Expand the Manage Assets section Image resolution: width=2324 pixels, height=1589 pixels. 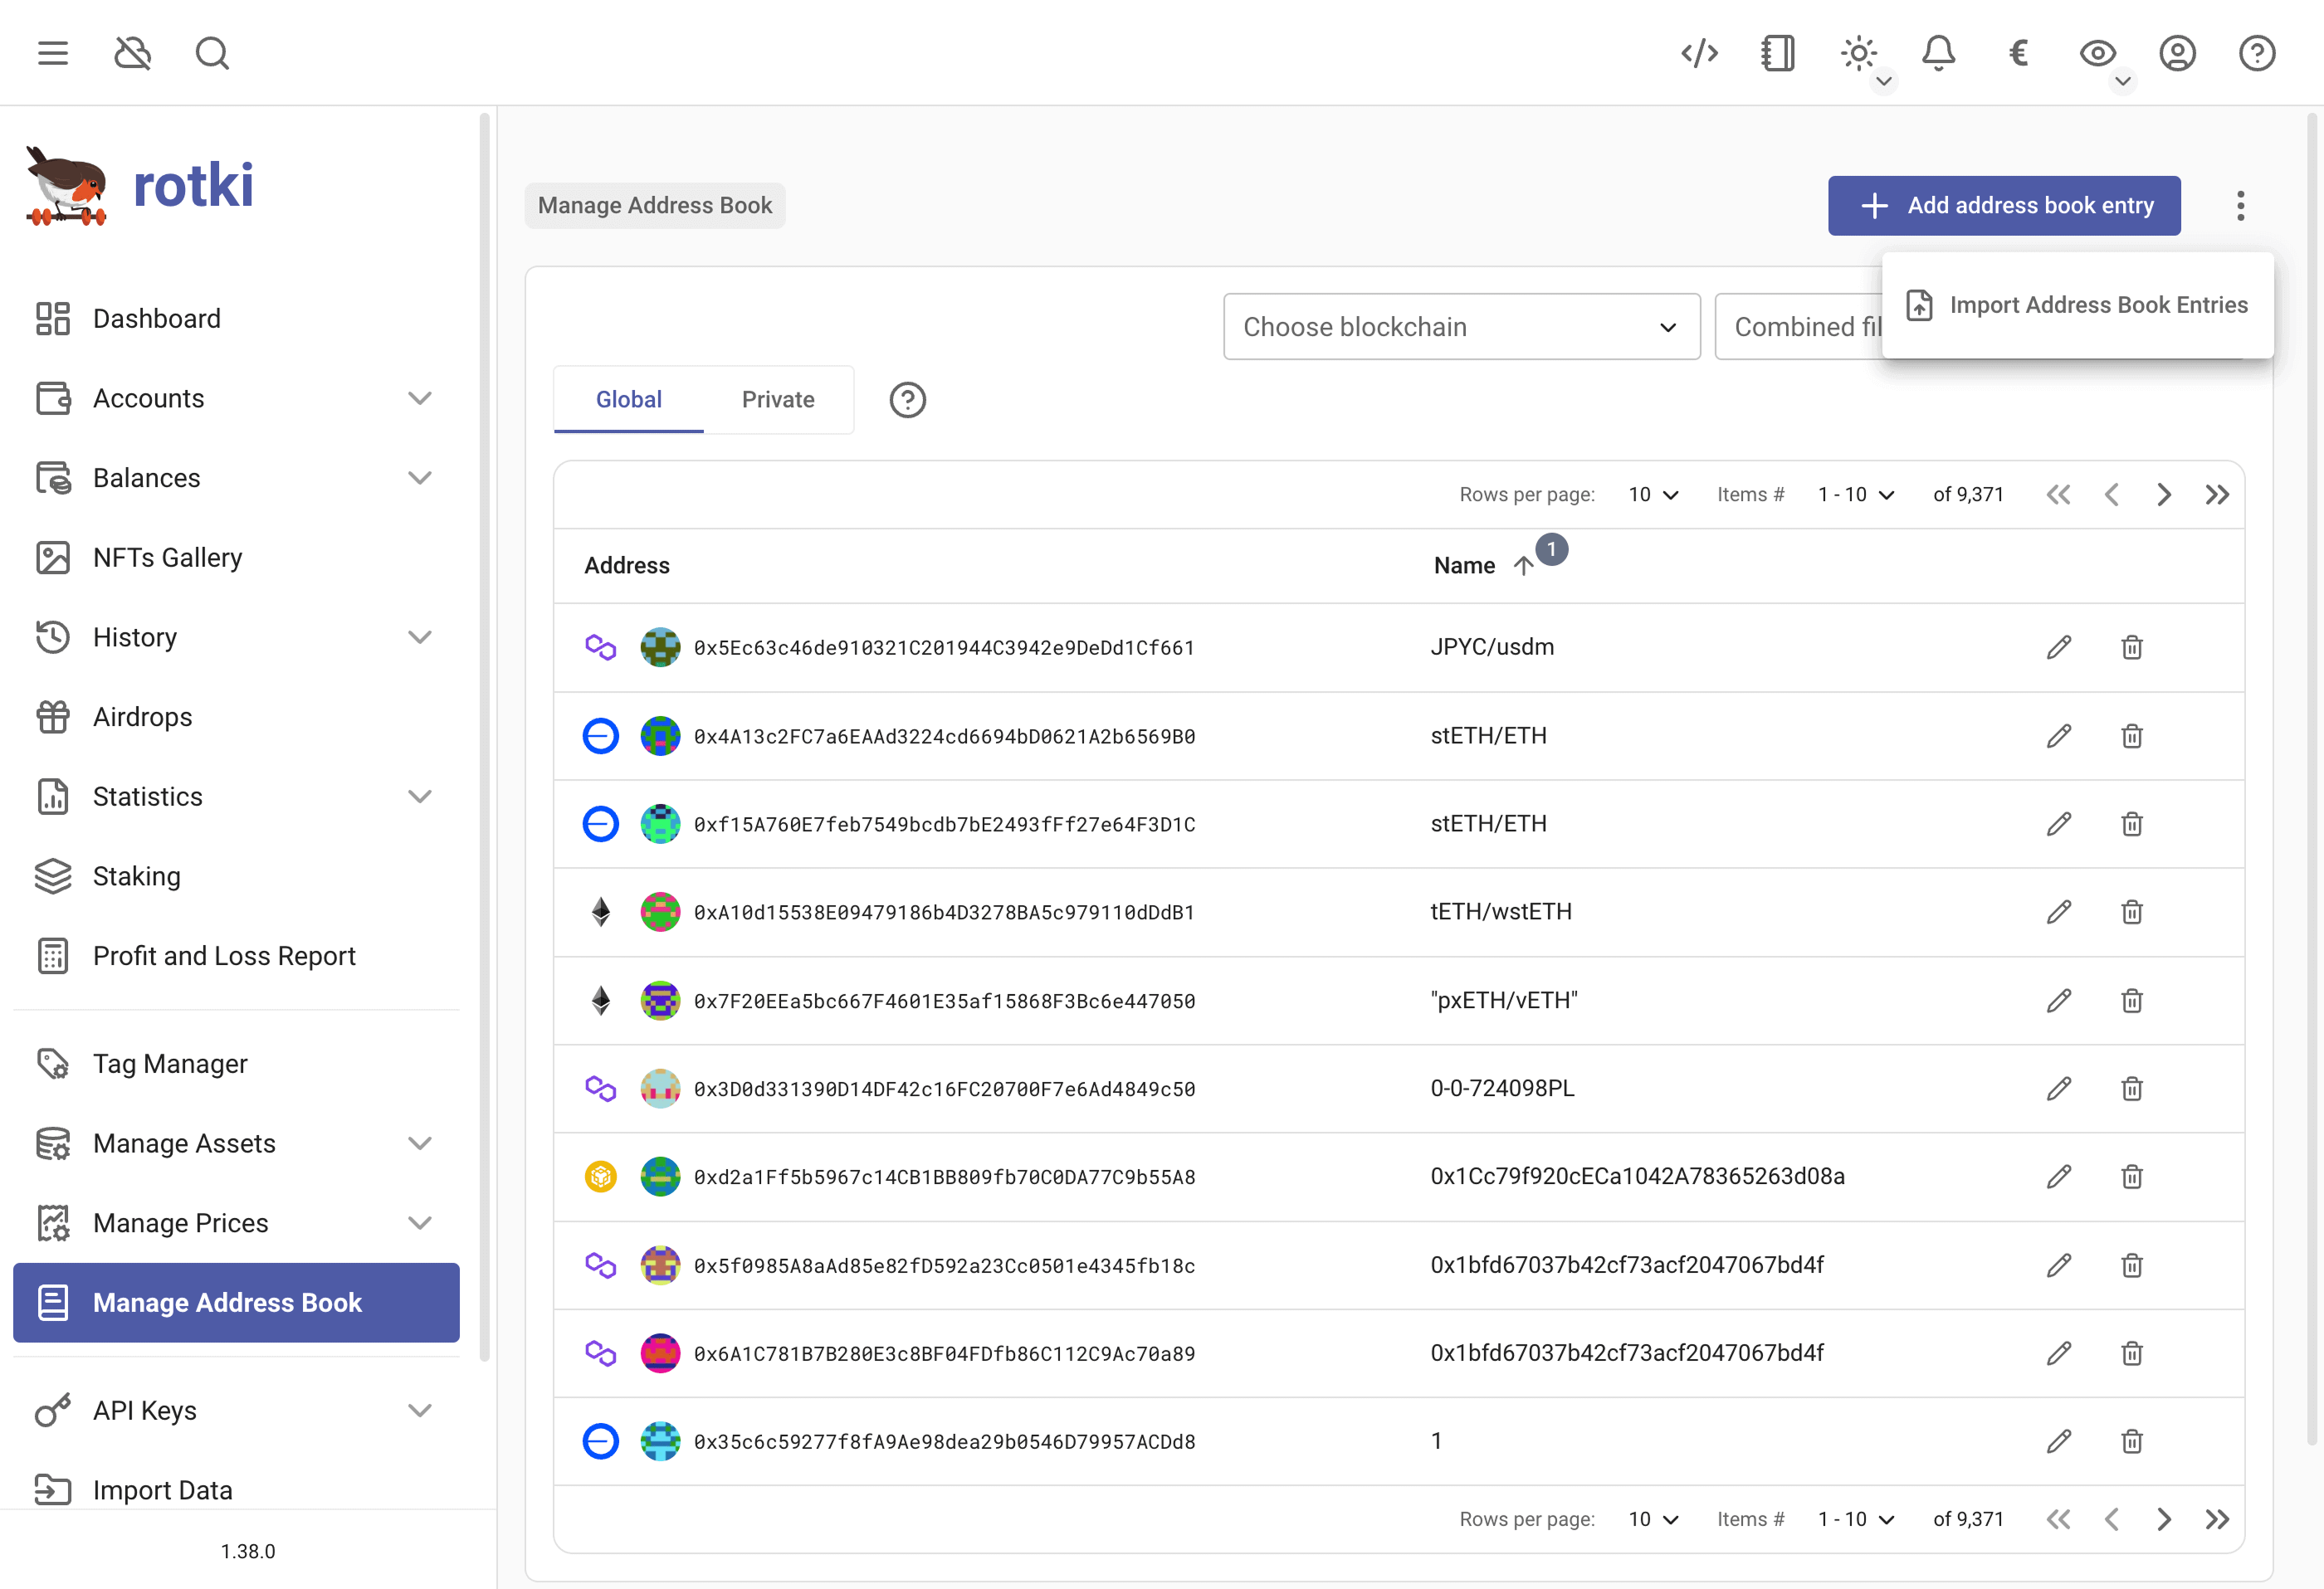pyautogui.click(x=236, y=1143)
